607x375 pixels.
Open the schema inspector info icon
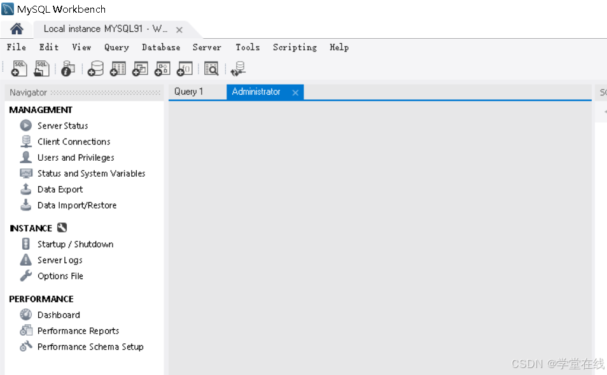point(68,69)
